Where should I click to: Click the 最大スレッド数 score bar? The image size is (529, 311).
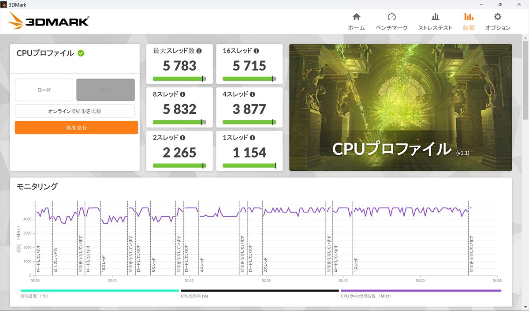179,79
